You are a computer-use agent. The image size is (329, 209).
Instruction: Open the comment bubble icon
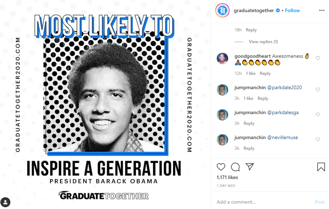235,167
